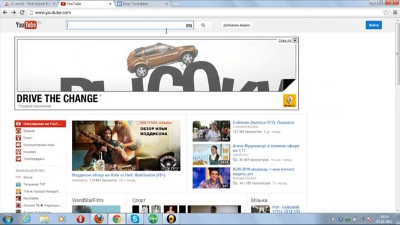Click Агата Муцениеце в прямом эфире title
The width and height of the screenshot is (400, 225).
click(x=266, y=148)
